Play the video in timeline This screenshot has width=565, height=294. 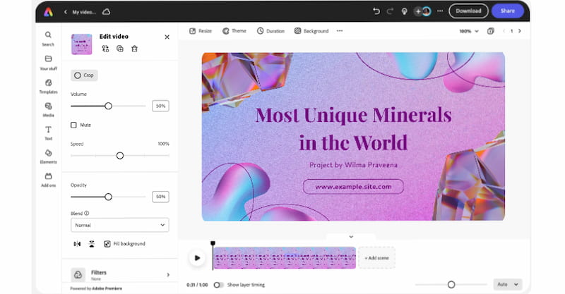(197, 258)
